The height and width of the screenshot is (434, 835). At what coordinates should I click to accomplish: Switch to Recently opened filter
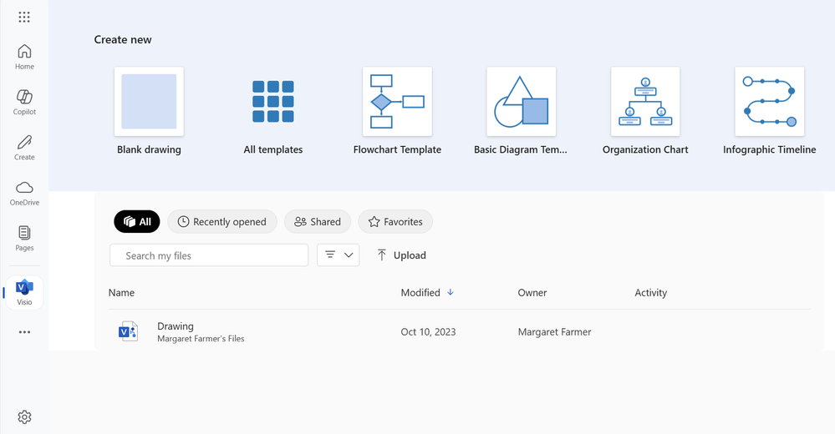222,222
